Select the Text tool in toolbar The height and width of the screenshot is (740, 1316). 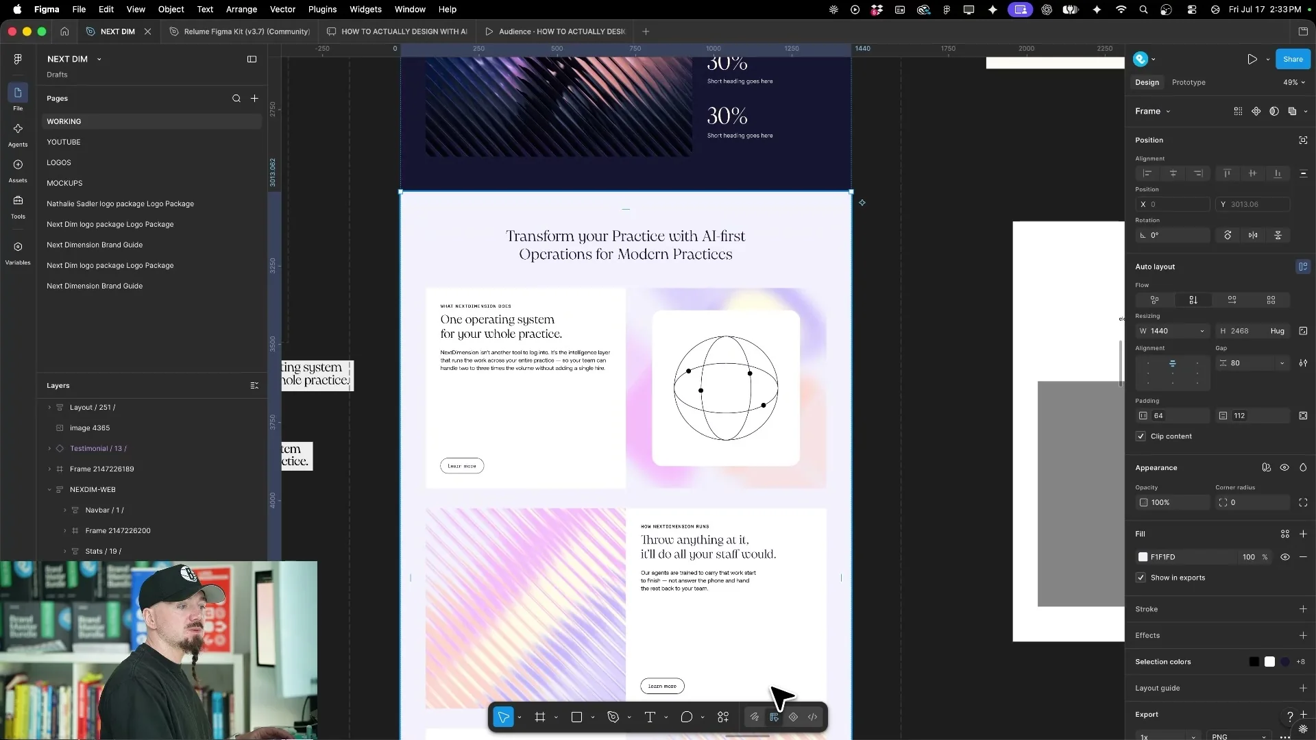click(x=650, y=717)
